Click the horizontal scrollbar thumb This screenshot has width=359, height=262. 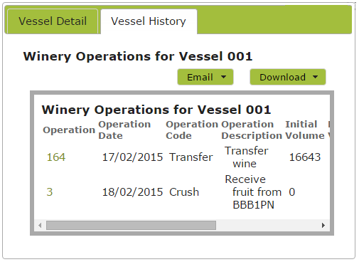(x=131, y=225)
